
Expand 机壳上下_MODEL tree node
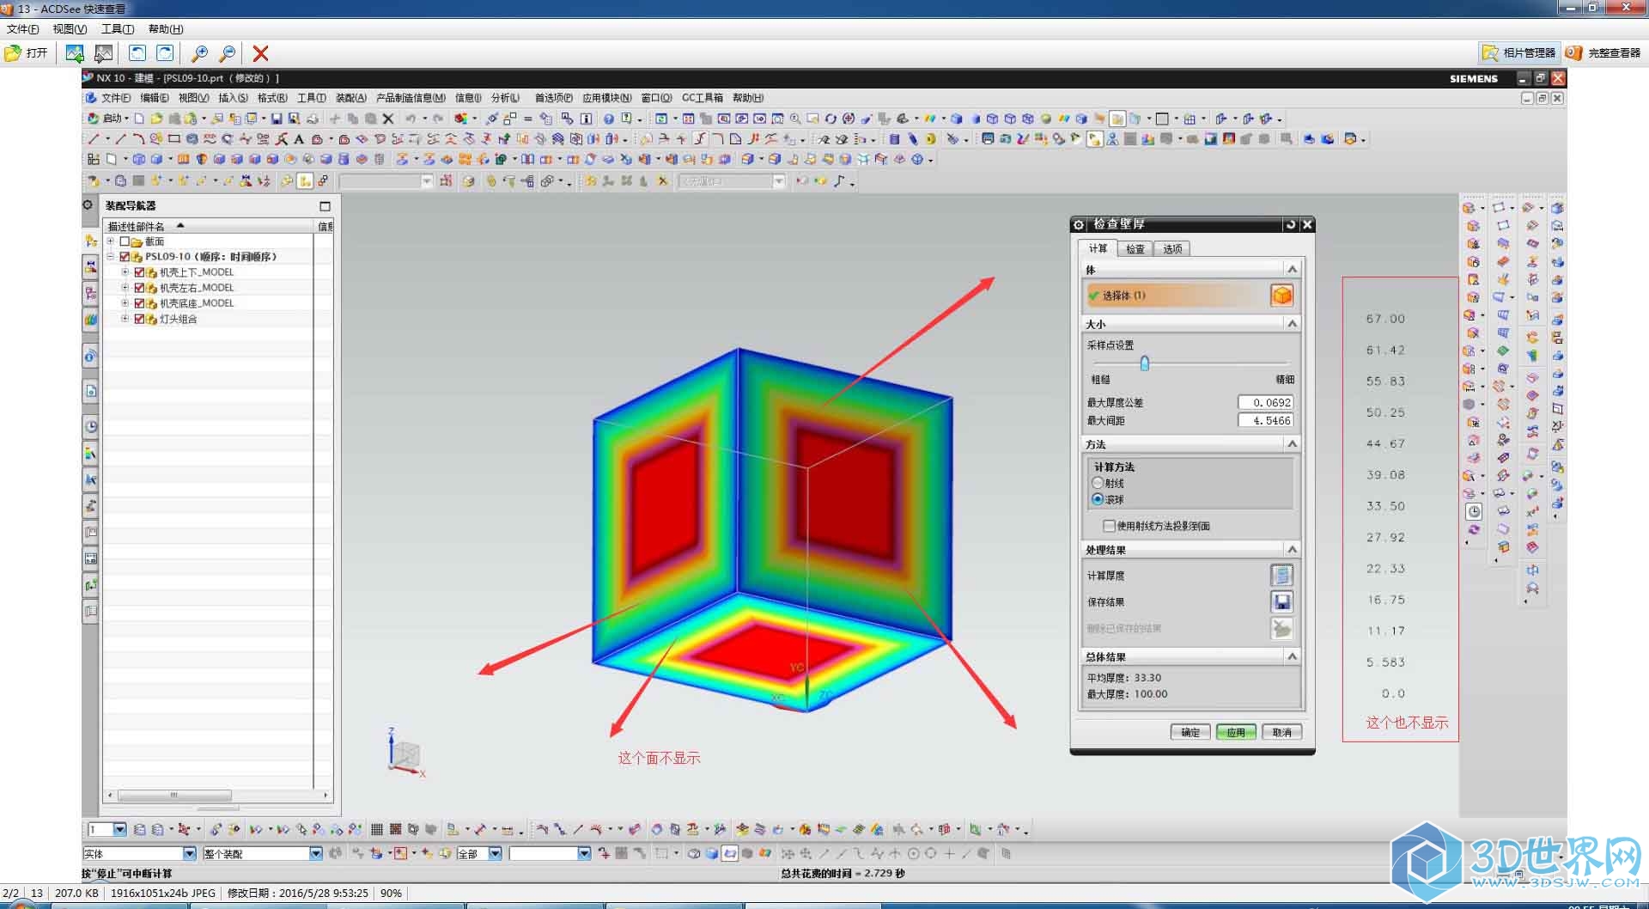pyautogui.click(x=125, y=272)
